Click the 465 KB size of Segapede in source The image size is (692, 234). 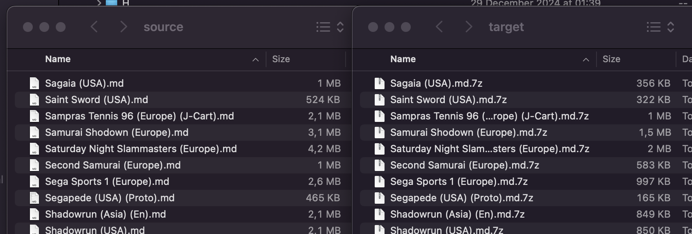[x=323, y=198]
